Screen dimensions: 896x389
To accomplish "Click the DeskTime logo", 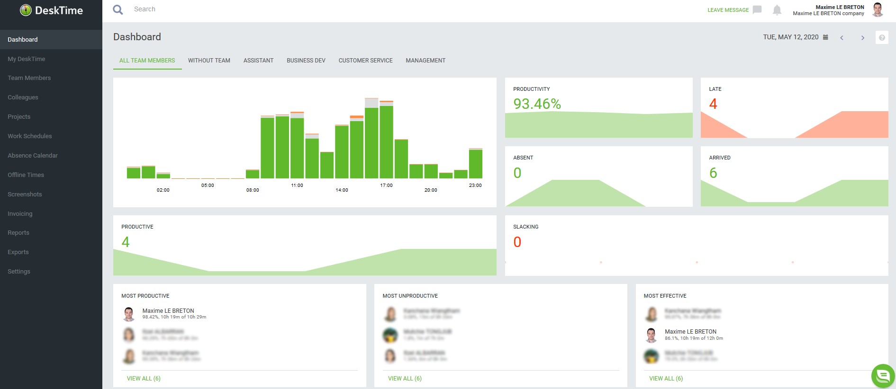I will (x=51, y=10).
